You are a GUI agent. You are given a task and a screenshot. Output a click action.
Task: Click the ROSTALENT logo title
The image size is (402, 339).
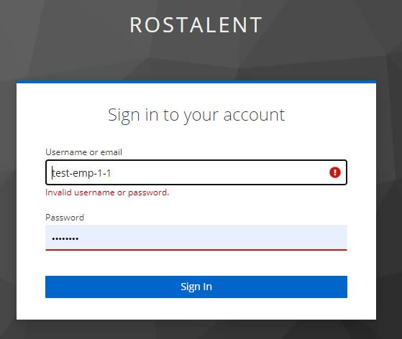[196, 25]
